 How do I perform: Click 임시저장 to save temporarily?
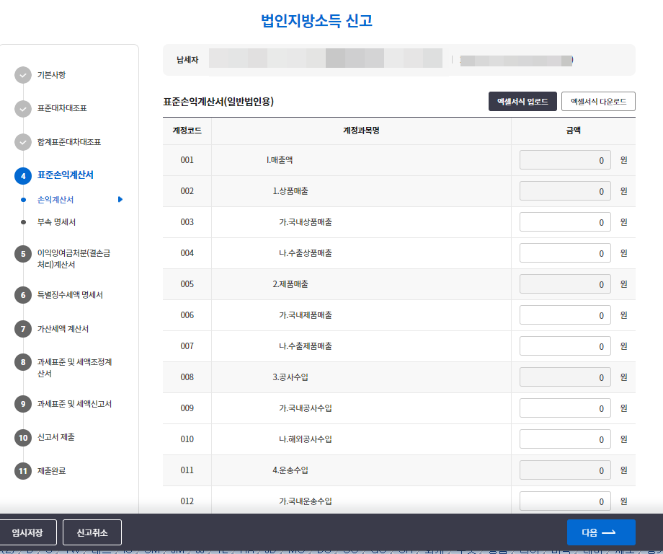29,532
